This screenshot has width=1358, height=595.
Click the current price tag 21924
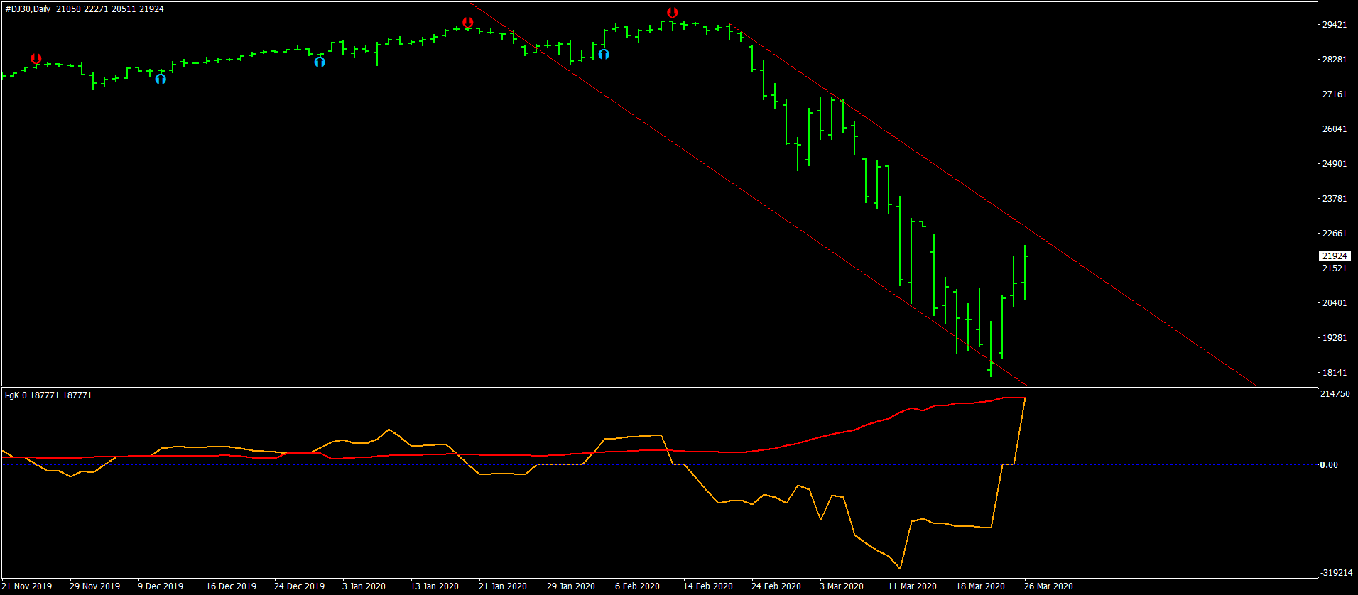coord(1335,256)
